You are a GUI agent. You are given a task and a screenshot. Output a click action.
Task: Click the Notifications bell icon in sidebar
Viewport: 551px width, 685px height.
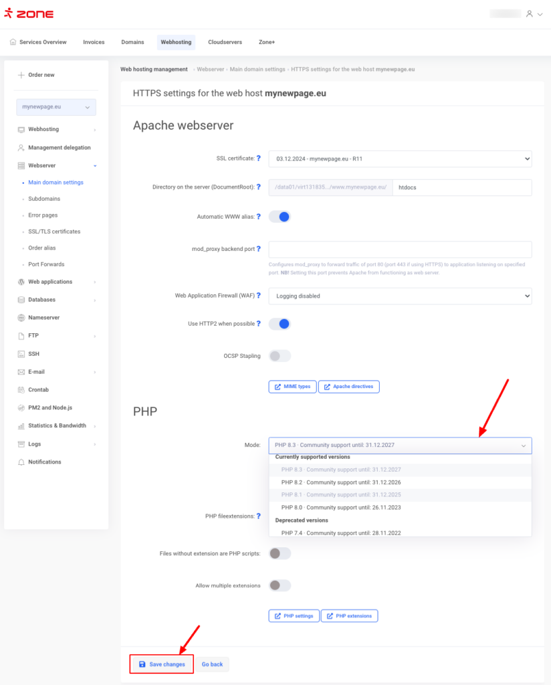click(x=21, y=462)
